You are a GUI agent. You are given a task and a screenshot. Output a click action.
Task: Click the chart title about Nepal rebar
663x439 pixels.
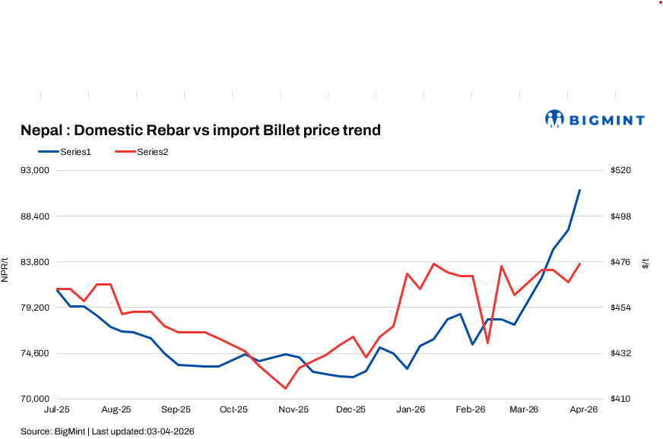(x=201, y=131)
